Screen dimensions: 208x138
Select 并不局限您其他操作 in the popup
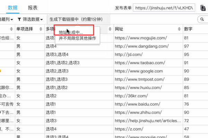(77, 38)
